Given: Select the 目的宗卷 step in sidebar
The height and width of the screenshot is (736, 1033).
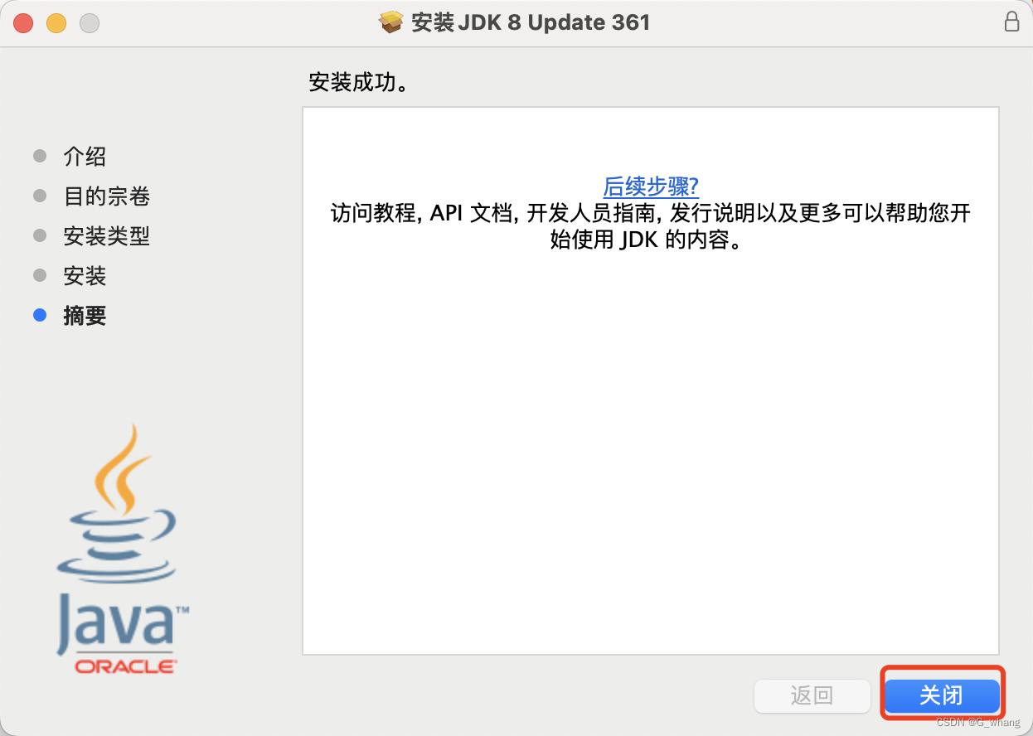Looking at the screenshot, I should [105, 196].
